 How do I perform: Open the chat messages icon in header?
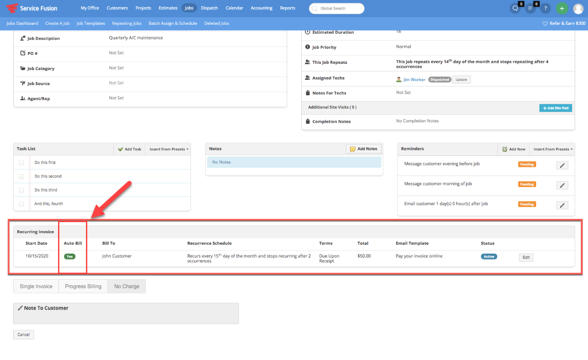tap(515, 8)
